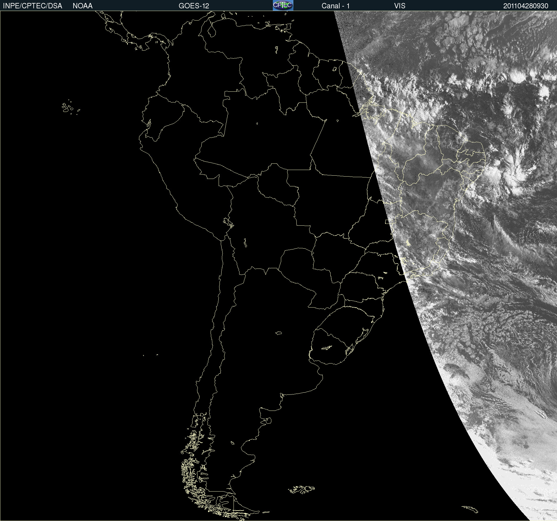The image size is (557, 521).
Task: Select the INPE/CPTEC/DSA header text
Action: coord(32,6)
